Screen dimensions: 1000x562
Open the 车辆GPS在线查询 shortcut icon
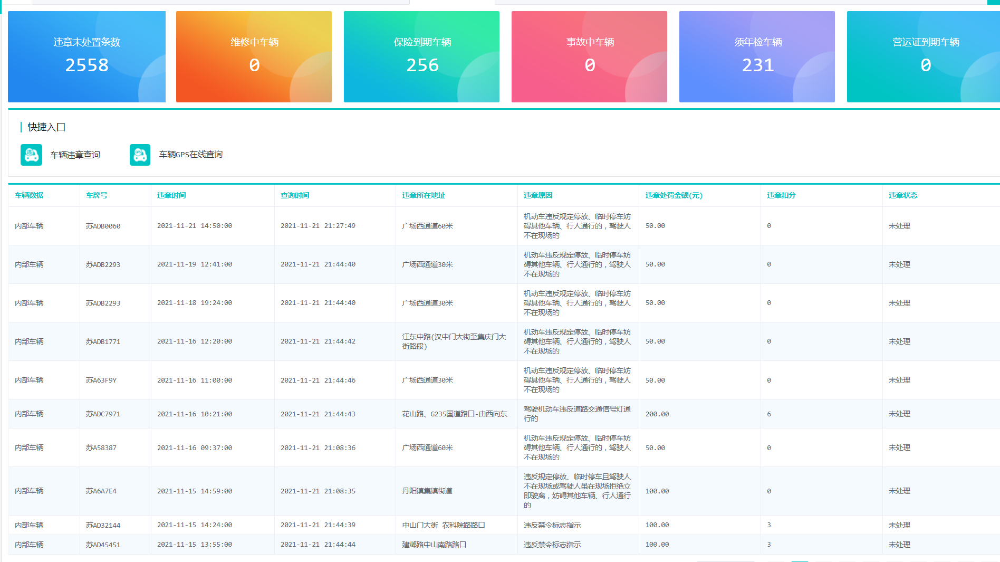[x=140, y=155]
